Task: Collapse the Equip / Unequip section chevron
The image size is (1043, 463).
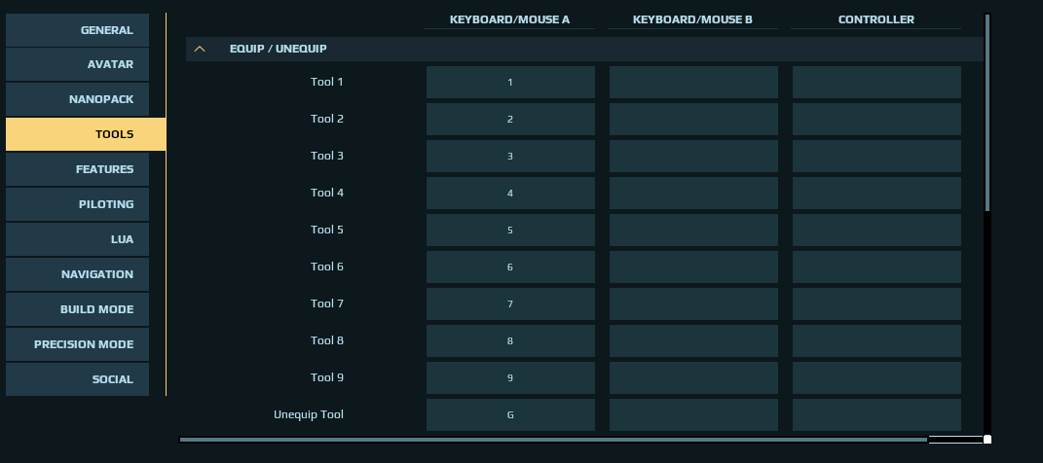Action: (x=200, y=50)
